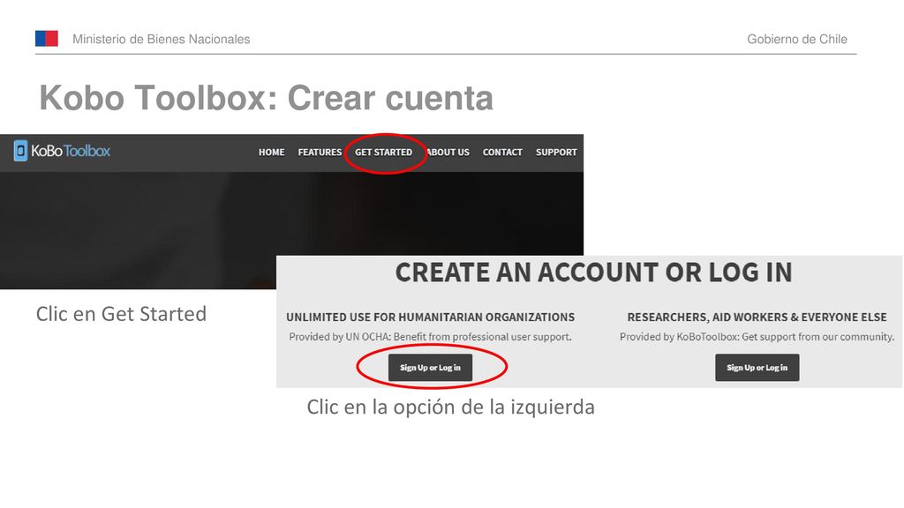The image size is (904, 508).
Task: Click the Chile flag icon in header
Action: (47, 39)
